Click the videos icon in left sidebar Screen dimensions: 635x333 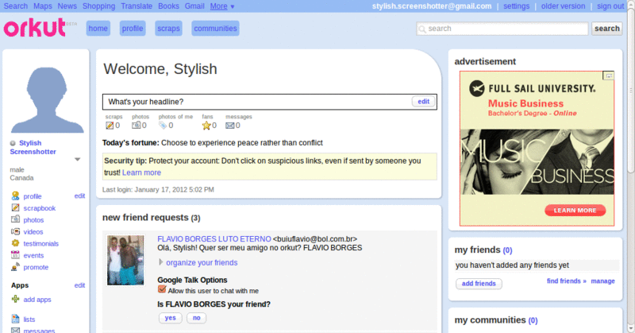(15, 231)
